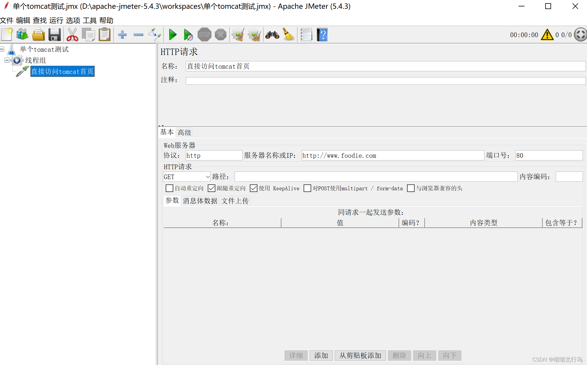The width and height of the screenshot is (587, 365).
Task: Click the 向下 button
Action: (x=450, y=355)
